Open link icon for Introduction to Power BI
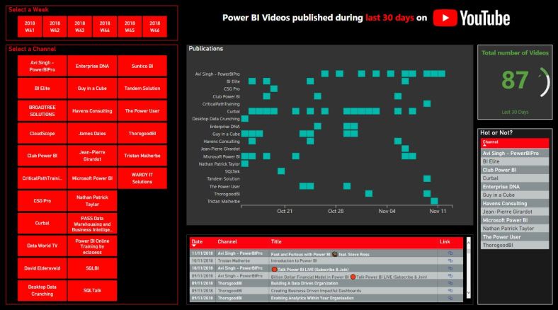The width and height of the screenshot is (558, 310). [449, 260]
